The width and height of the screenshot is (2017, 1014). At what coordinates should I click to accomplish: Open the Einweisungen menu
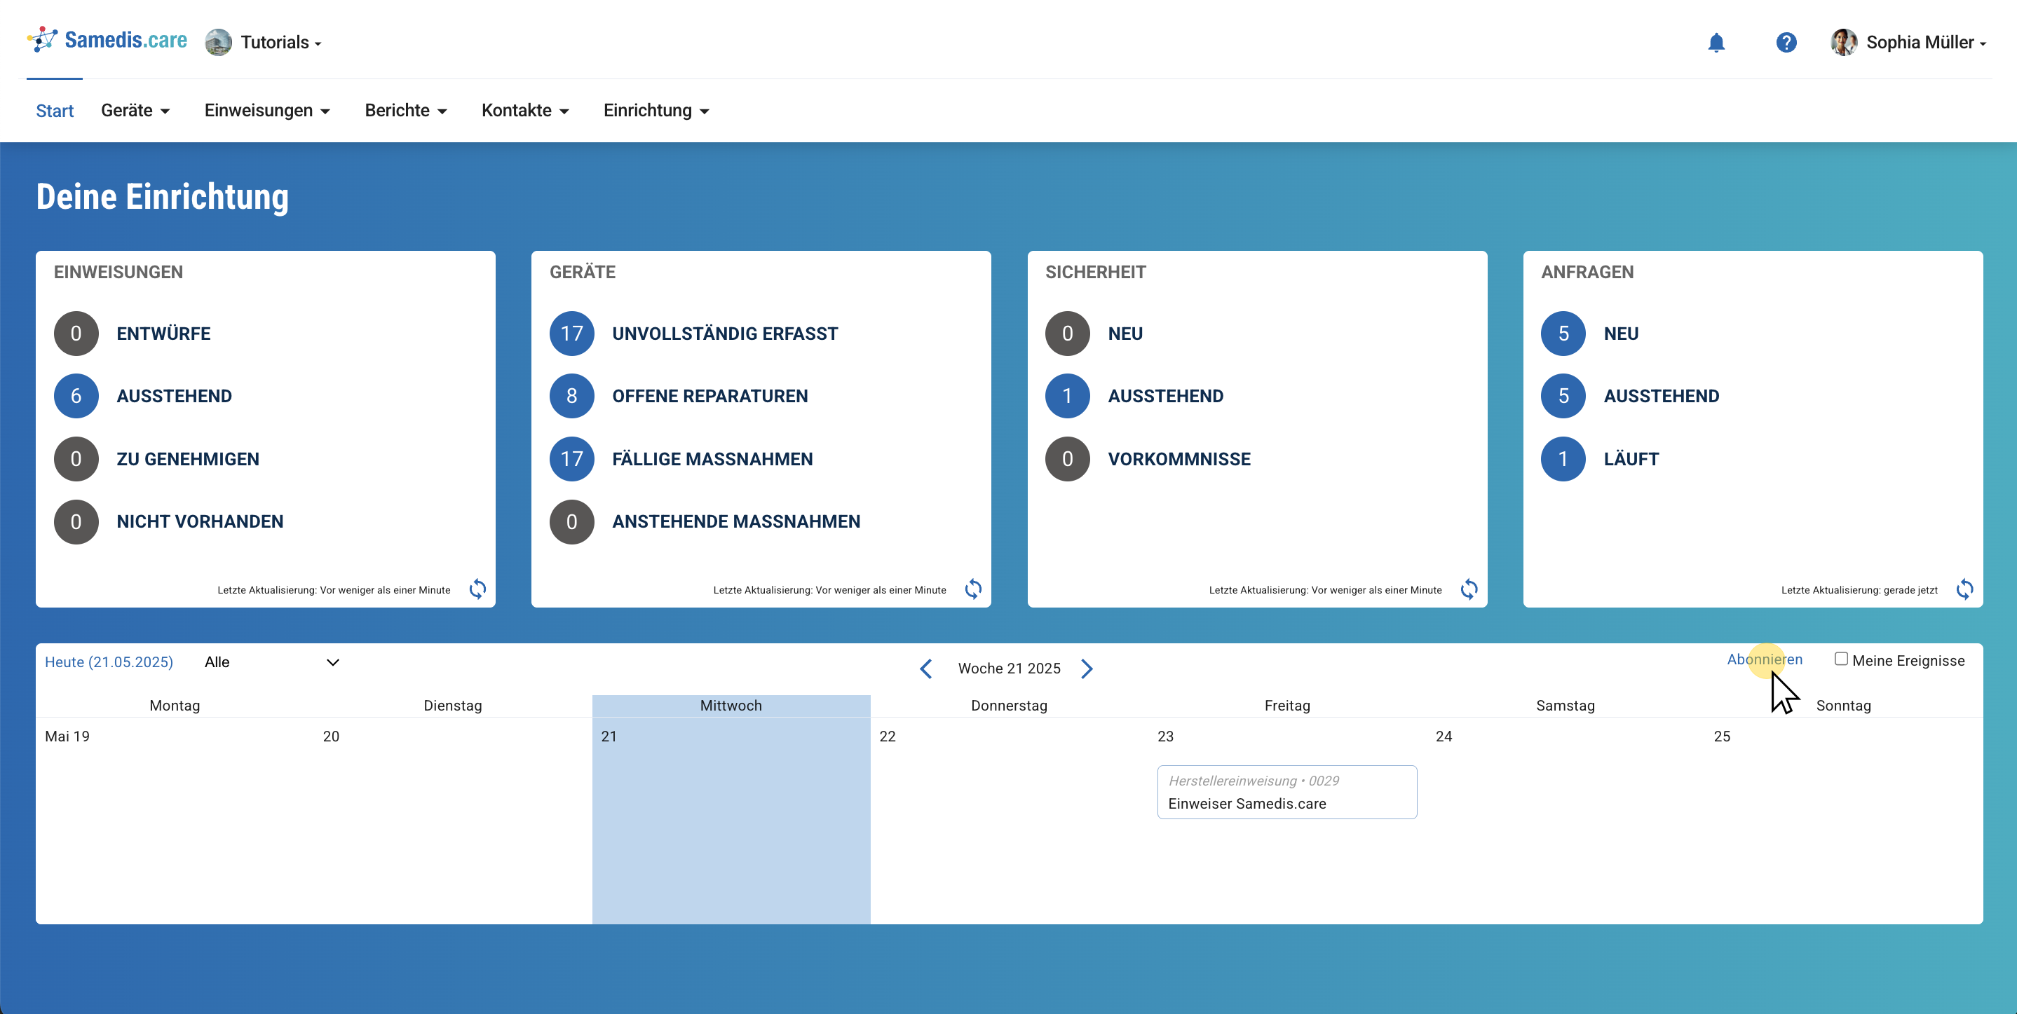pos(267,110)
